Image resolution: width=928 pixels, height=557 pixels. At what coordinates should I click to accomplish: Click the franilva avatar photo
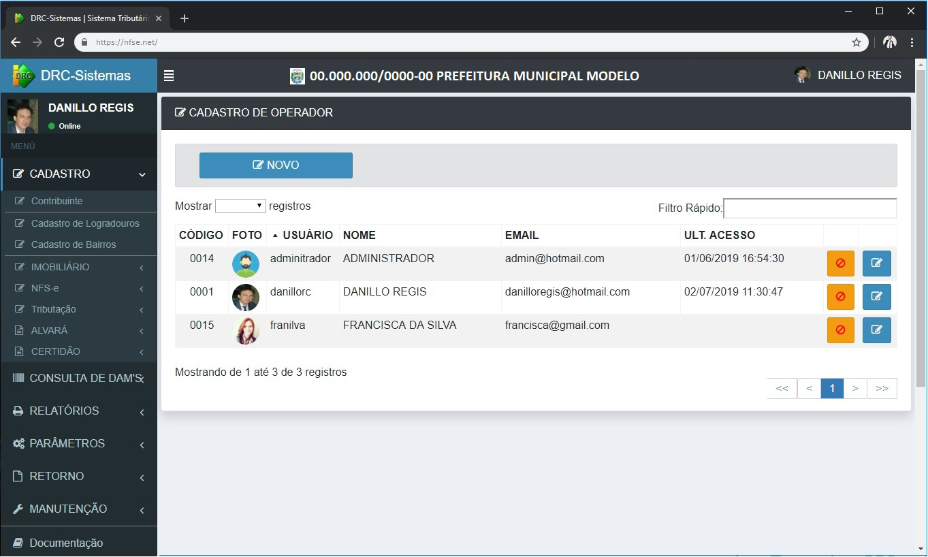point(246,331)
